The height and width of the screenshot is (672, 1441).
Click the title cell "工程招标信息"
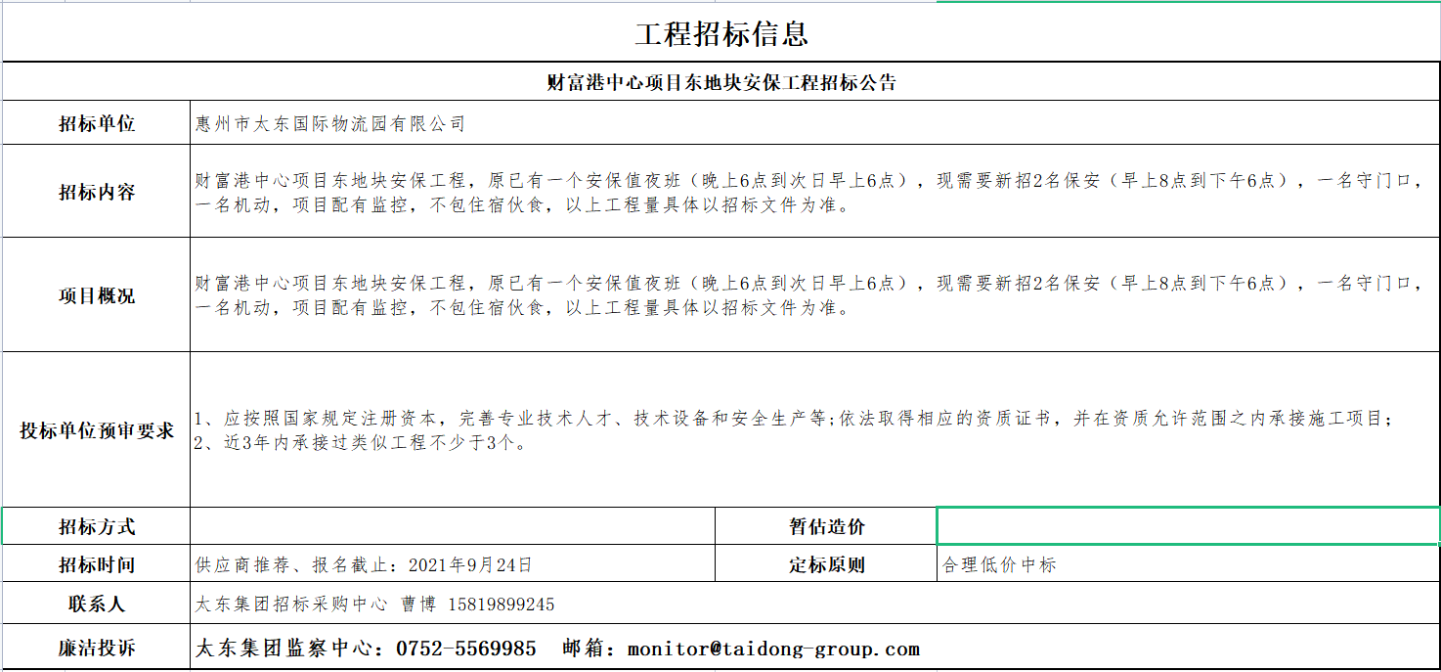point(720,34)
